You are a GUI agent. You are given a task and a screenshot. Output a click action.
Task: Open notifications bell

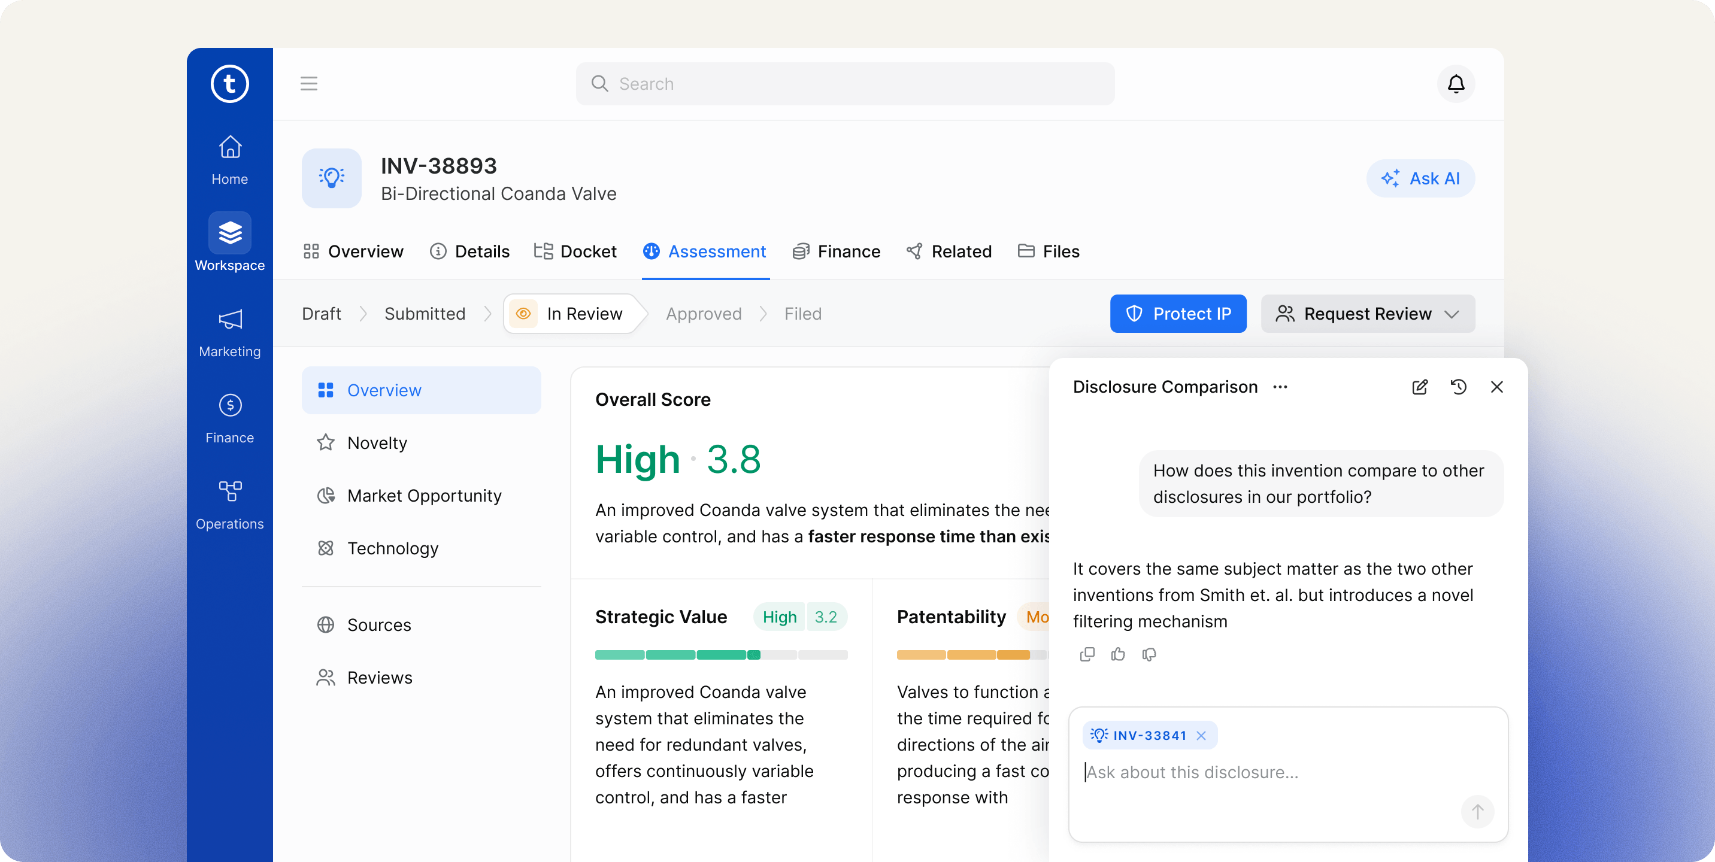(x=1456, y=84)
